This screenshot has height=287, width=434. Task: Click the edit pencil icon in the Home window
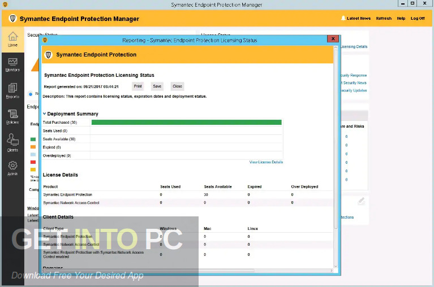(x=361, y=201)
